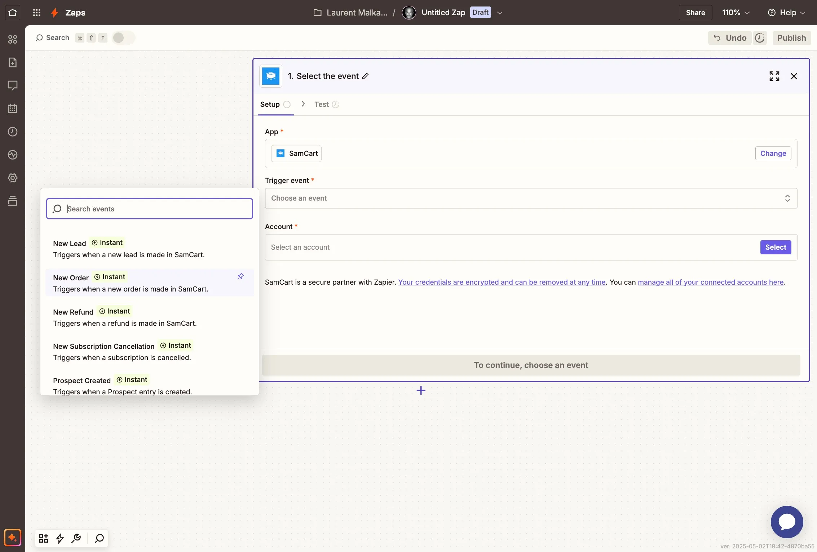Click the Share button

coord(695,13)
